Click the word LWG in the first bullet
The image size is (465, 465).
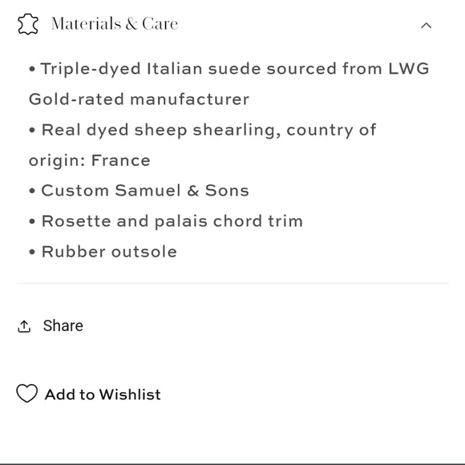[x=409, y=68]
